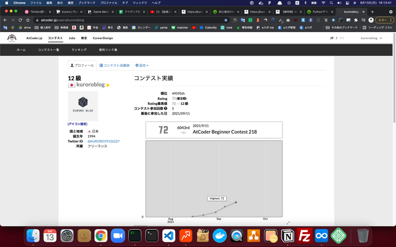Click the ホーム nav item
This screenshot has width=396, height=247.
click(21, 50)
